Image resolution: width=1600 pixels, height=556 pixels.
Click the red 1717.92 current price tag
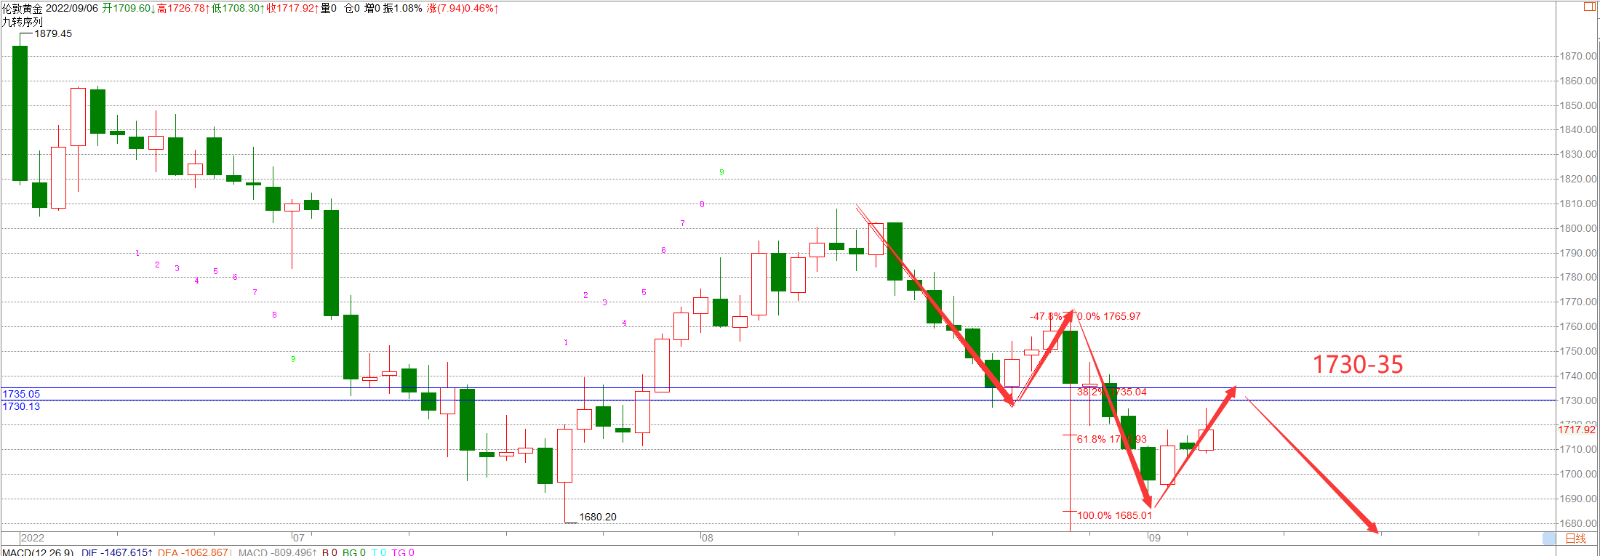coord(1576,430)
